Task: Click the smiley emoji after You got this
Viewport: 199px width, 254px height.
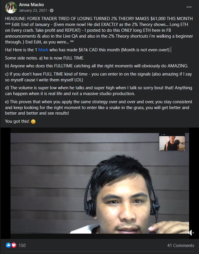Action: (33, 122)
